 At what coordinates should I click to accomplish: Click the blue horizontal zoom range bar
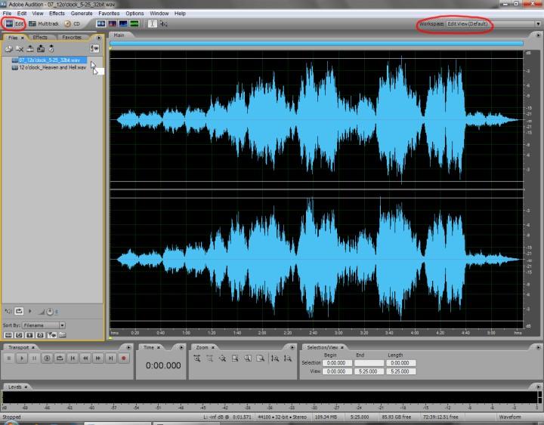tap(316, 44)
